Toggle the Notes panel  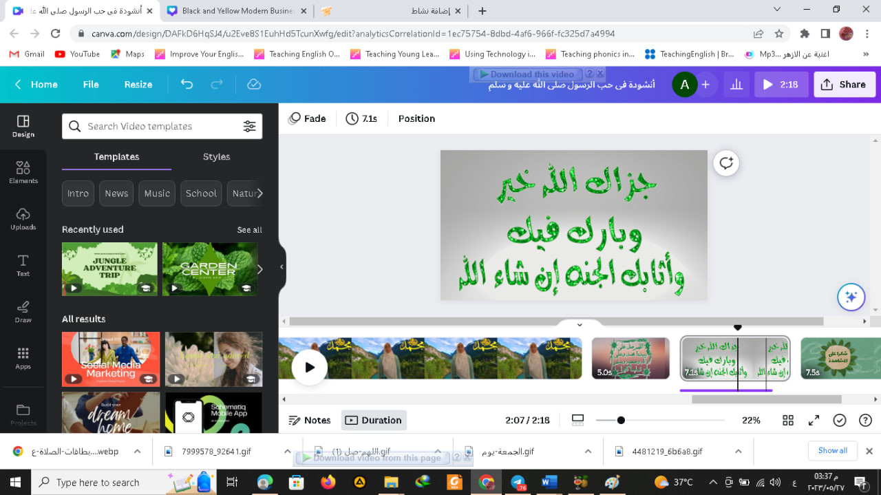point(310,420)
